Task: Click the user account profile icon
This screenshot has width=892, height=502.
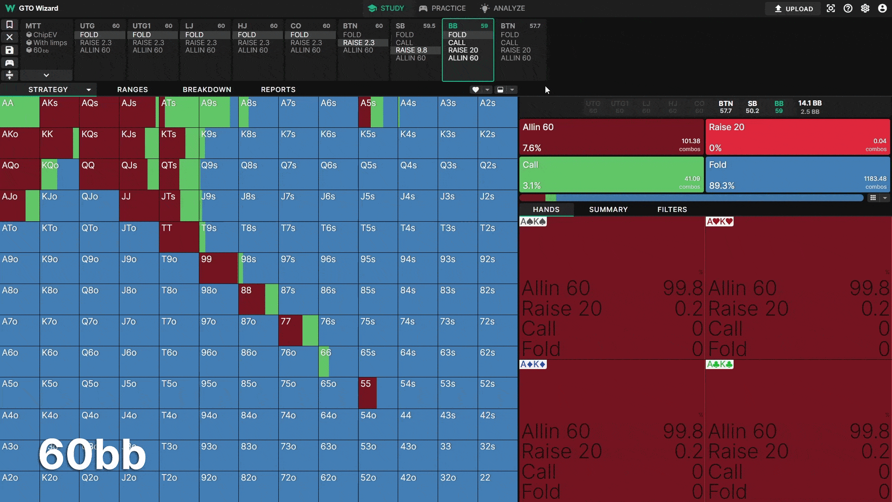Action: (x=882, y=8)
